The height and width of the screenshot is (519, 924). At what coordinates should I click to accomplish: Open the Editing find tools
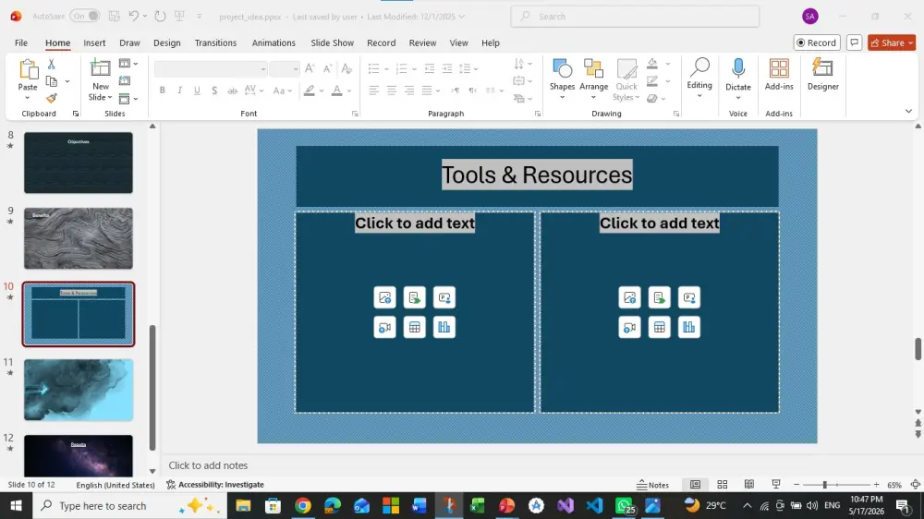pos(699,77)
